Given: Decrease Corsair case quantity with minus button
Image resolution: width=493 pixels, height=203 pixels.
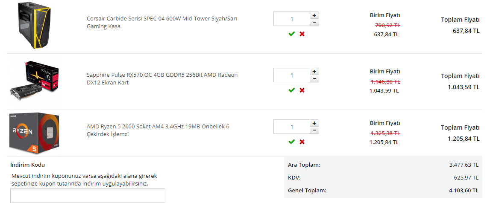Looking at the screenshot, I should (314, 22).
